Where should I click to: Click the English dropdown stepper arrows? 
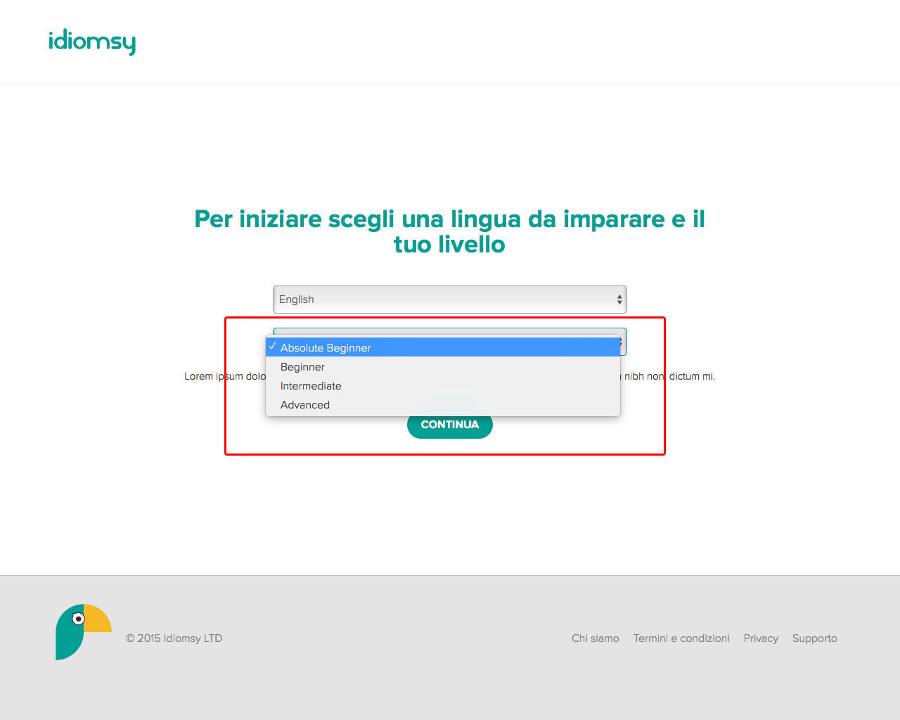click(619, 300)
